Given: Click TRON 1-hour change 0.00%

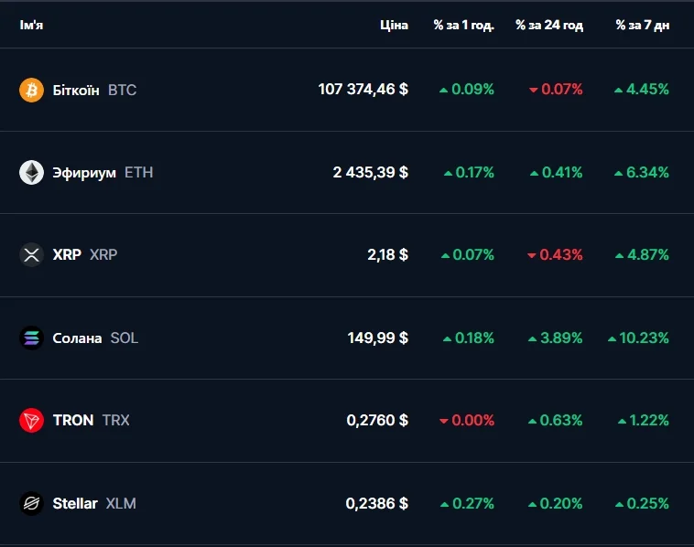Looking at the screenshot, I should [467, 420].
